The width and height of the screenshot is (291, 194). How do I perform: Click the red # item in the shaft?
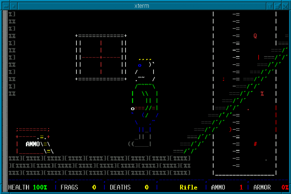click(255, 144)
